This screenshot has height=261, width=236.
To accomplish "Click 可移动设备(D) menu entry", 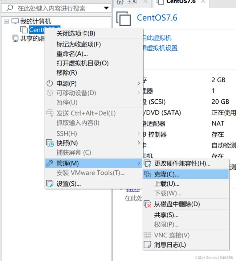I will click(x=94, y=93).
